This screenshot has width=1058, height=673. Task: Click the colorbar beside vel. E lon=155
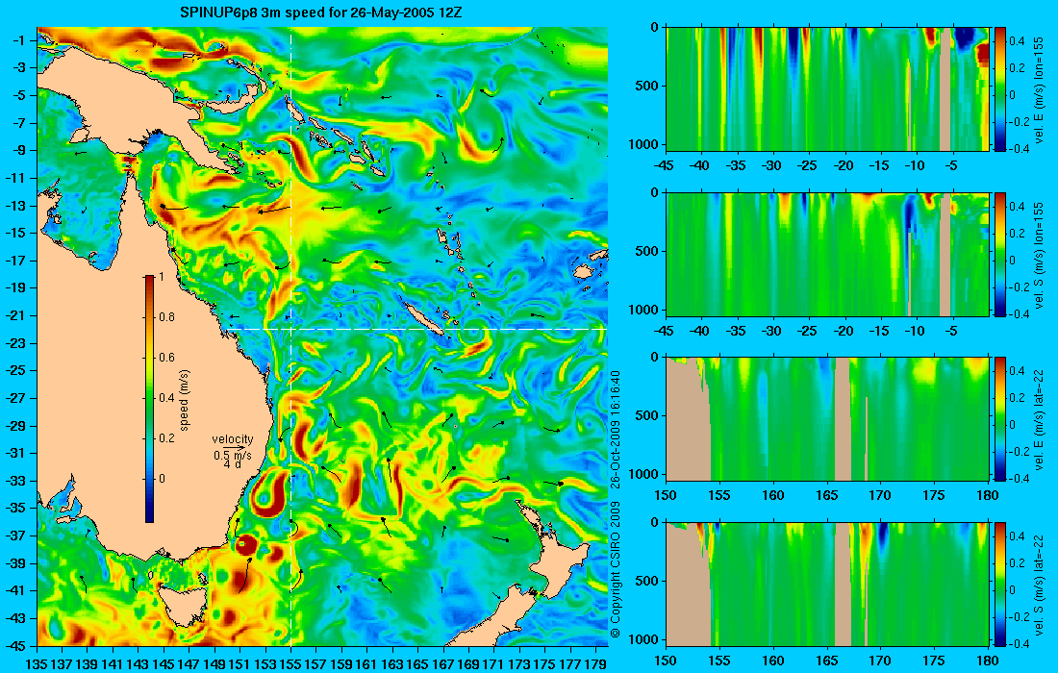[x=999, y=89]
